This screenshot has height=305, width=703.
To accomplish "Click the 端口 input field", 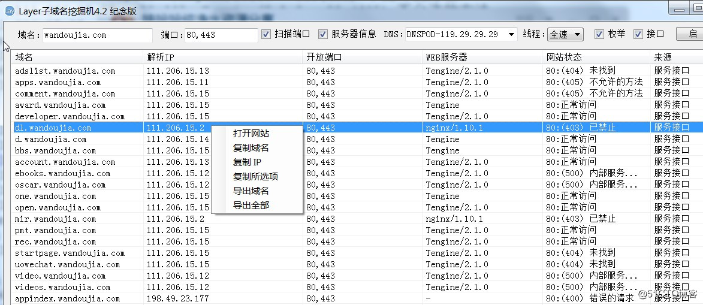I will [x=222, y=35].
